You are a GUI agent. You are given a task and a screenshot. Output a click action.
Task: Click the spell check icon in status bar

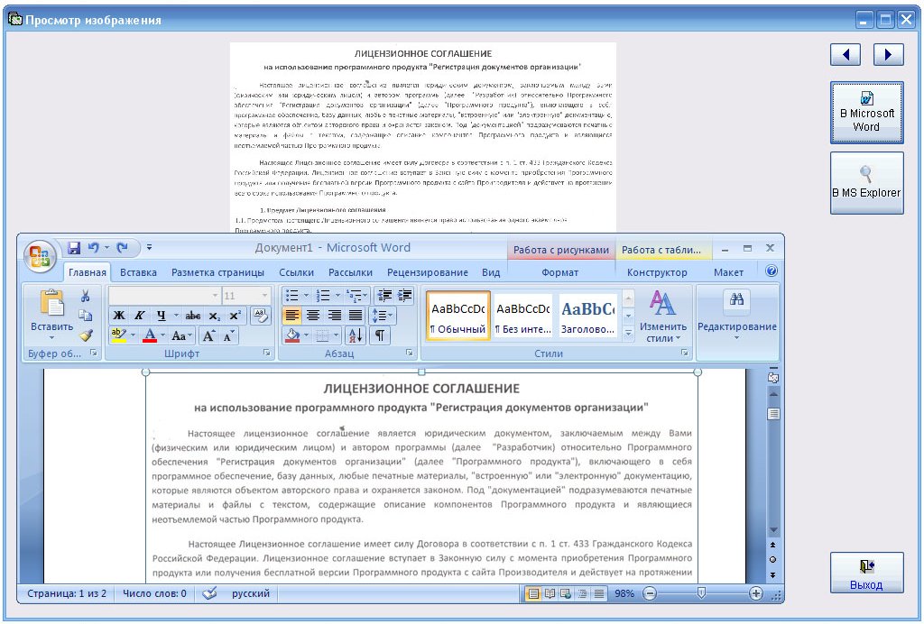209,593
